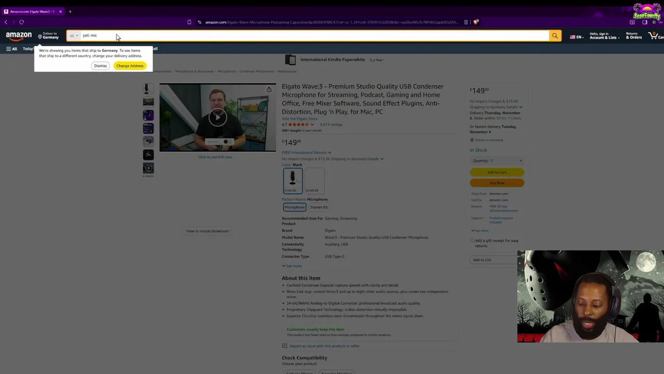Click Change Address button

130,66
